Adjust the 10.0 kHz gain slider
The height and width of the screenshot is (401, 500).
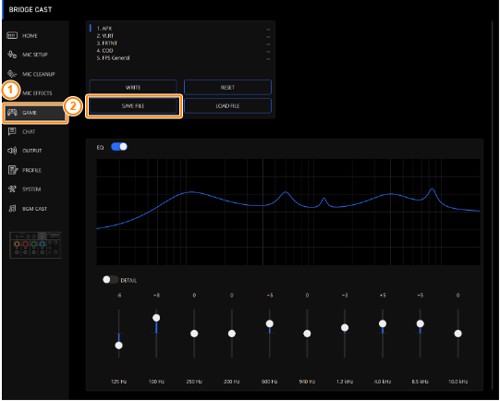(x=457, y=334)
